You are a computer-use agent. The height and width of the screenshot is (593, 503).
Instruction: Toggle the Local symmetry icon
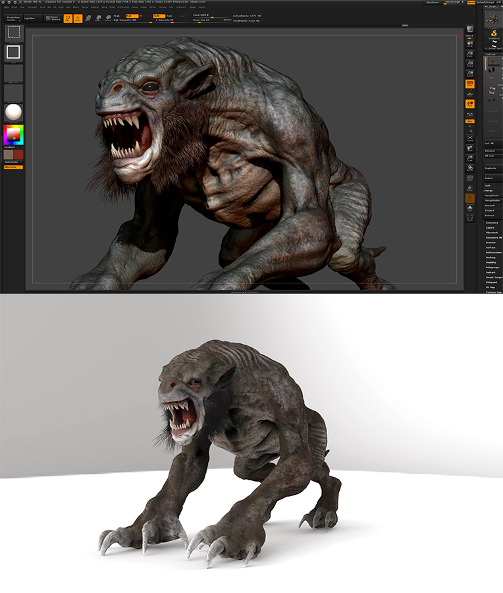pos(469,104)
